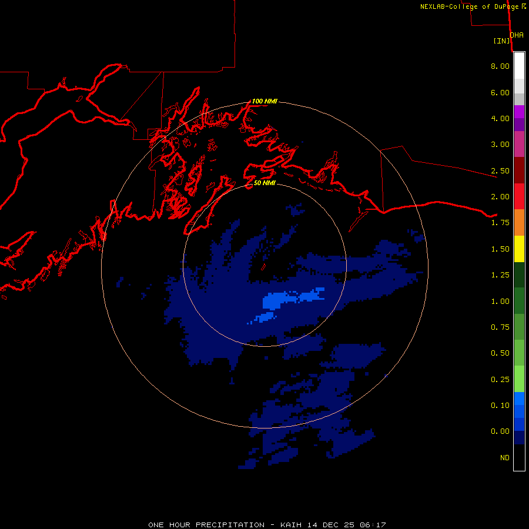
Task: Click the ND legend label
Action: coord(505,458)
